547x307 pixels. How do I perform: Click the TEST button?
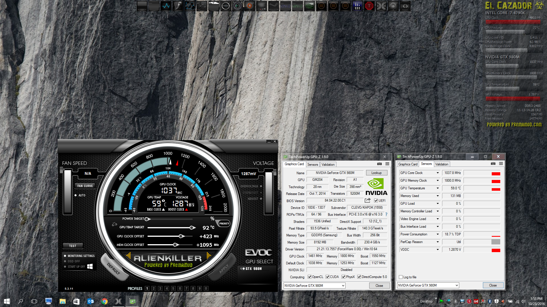pyautogui.click(x=73, y=246)
